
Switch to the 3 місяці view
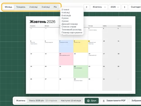[x=46, y=7]
